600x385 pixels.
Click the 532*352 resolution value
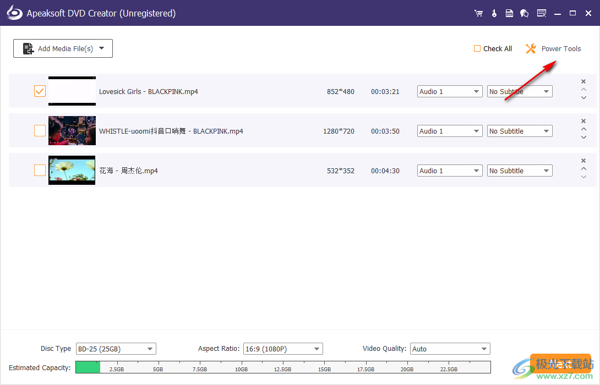(341, 170)
